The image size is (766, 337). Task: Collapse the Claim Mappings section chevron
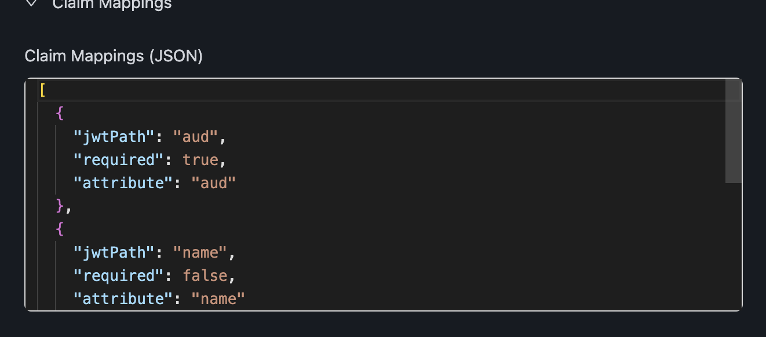click(32, 3)
